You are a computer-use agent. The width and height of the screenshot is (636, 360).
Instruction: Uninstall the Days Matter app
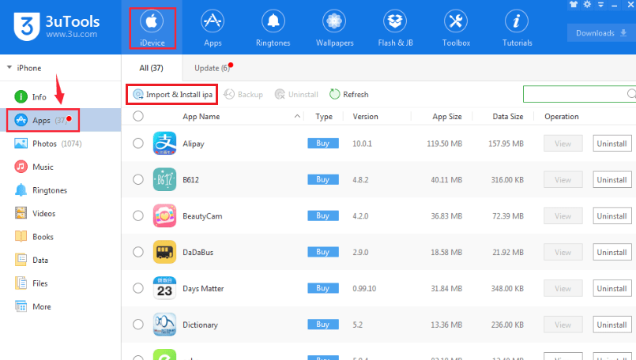click(612, 288)
